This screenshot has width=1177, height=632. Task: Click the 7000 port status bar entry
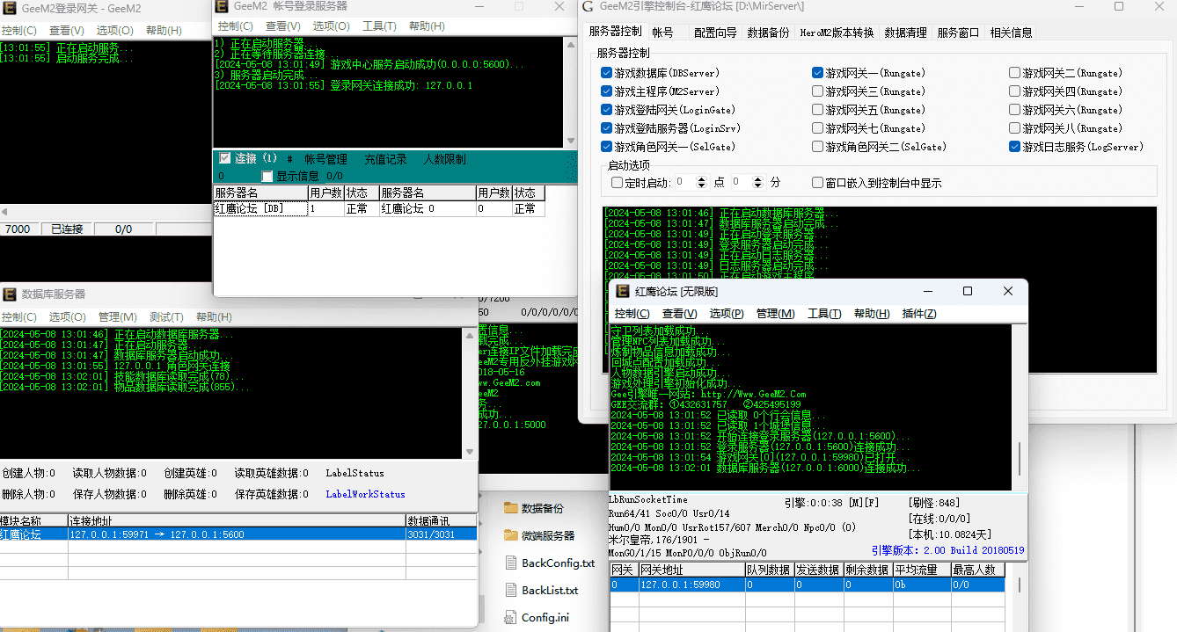tap(18, 229)
